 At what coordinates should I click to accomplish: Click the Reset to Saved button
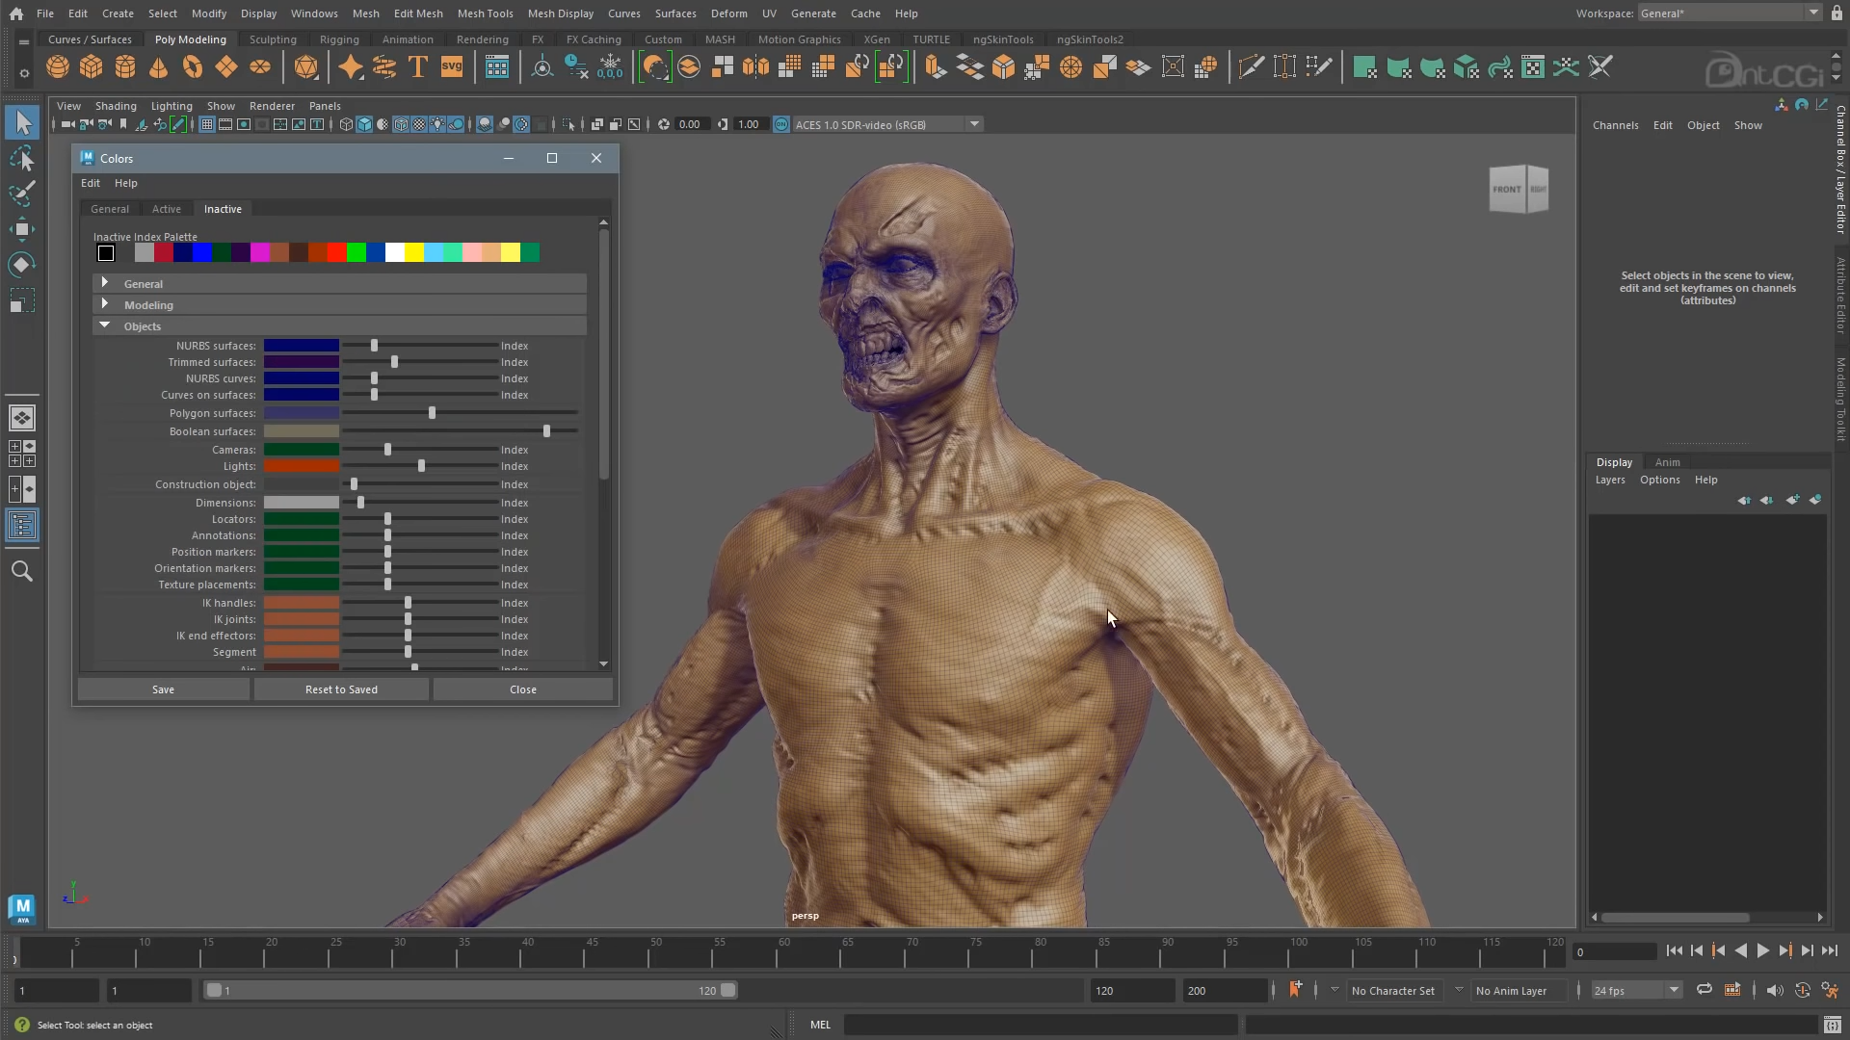pyautogui.click(x=341, y=689)
